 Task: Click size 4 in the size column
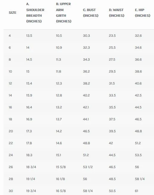(x=10, y=36)
